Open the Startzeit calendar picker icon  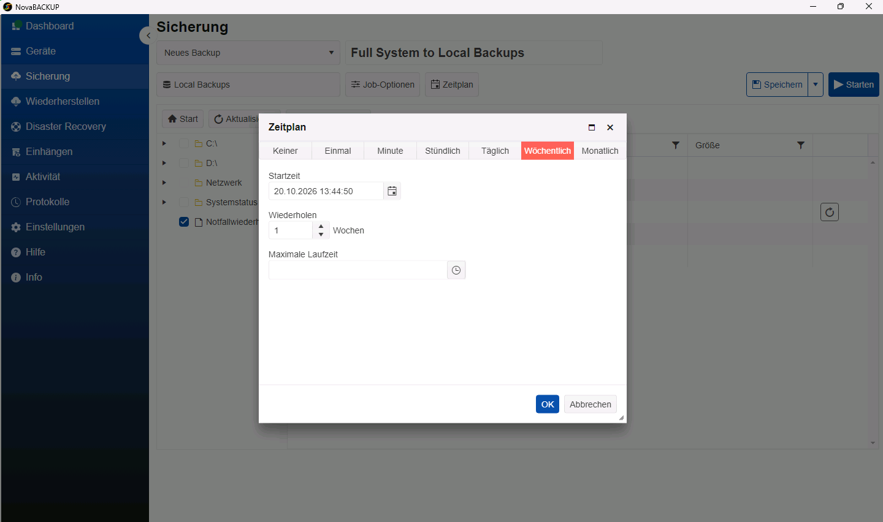(392, 191)
